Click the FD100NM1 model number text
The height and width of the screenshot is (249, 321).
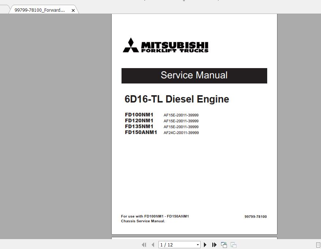(x=139, y=114)
